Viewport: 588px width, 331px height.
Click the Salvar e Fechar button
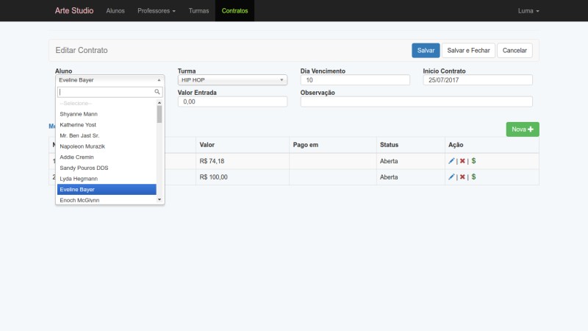point(468,50)
